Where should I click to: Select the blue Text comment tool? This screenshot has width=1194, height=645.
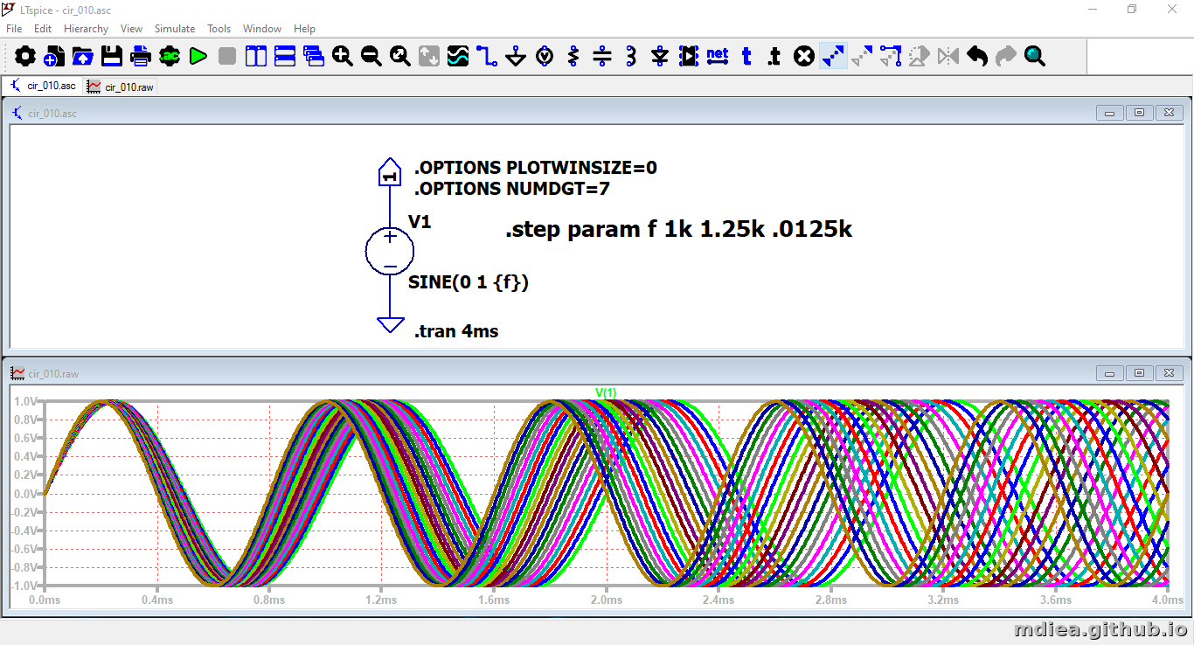[x=746, y=57]
